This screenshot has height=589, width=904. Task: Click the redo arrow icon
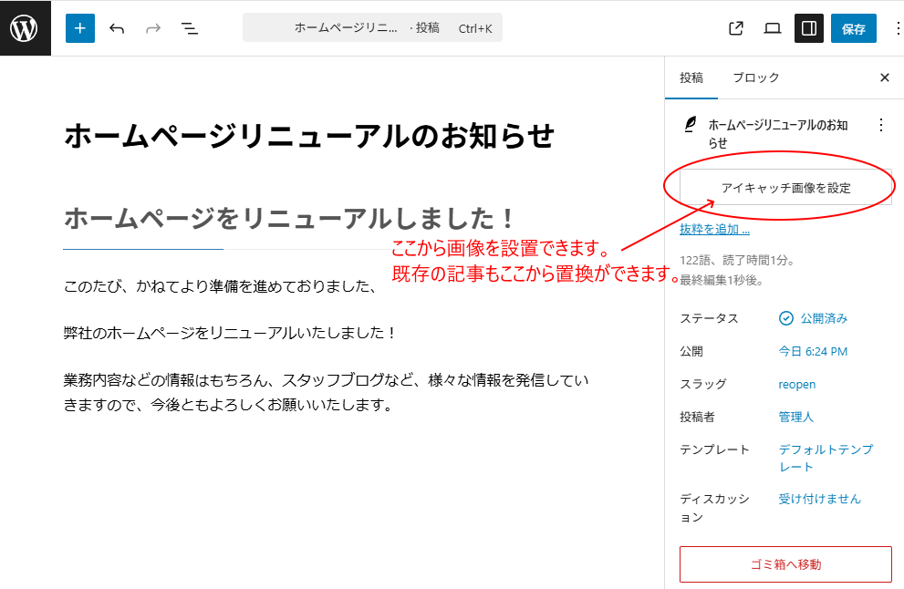153,28
